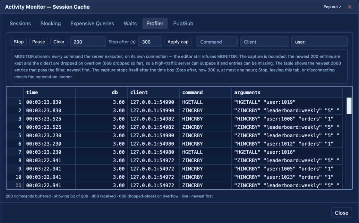
Task: Select time 00:03:22.941 in row 8
Action: click(50, 160)
